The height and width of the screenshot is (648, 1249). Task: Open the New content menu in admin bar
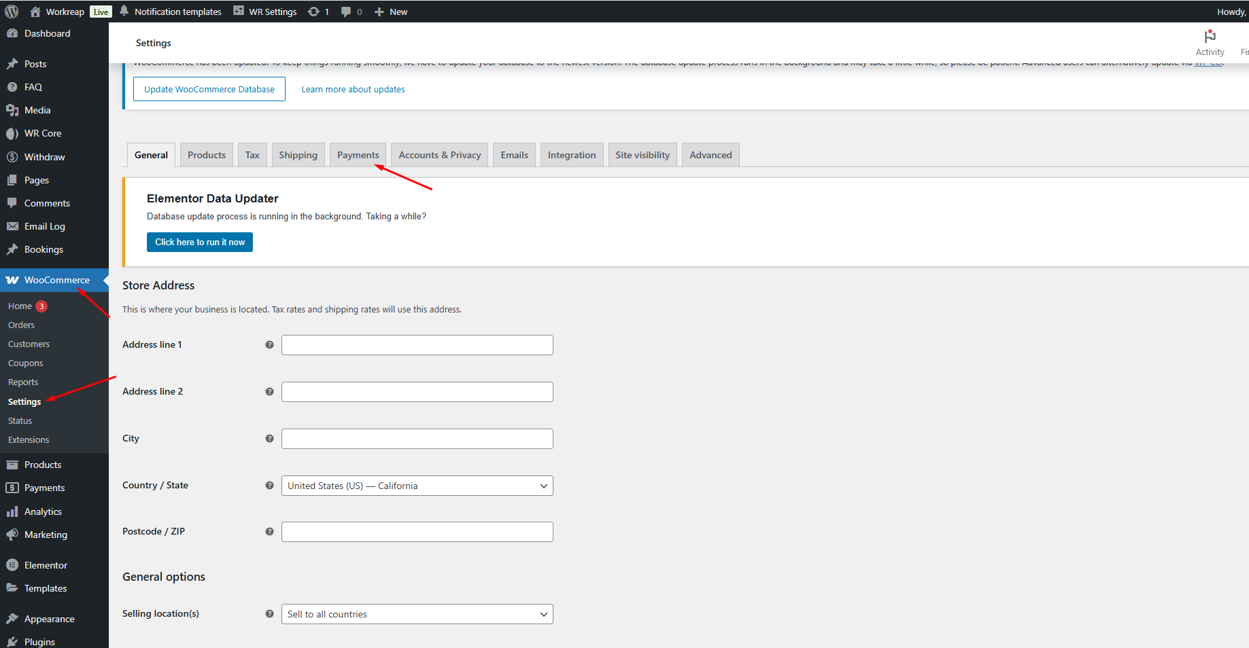pyautogui.click(x=391, y=12)
